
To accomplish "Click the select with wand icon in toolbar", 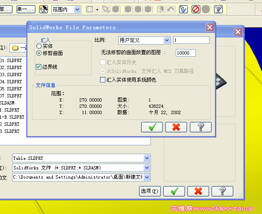I will point(43,9).
